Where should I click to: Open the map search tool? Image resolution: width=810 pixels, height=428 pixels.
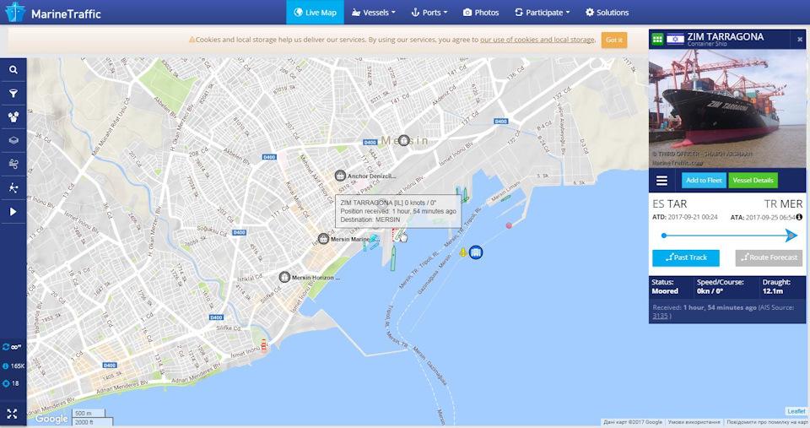pyautogui.click(x=13, y=70)
